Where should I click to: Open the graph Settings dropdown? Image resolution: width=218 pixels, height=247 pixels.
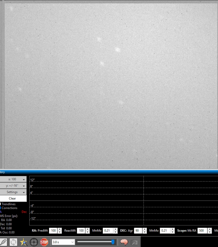click(13, 192)
